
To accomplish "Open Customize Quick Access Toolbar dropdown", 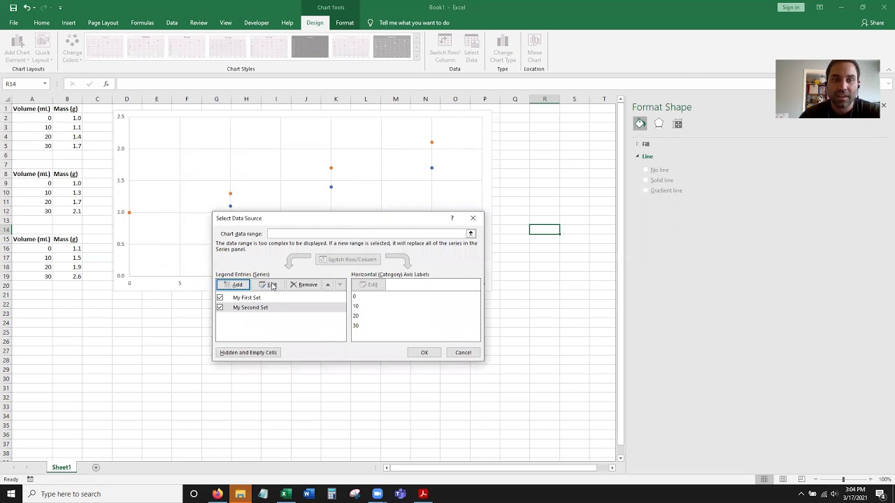I will tap(60, 8).
